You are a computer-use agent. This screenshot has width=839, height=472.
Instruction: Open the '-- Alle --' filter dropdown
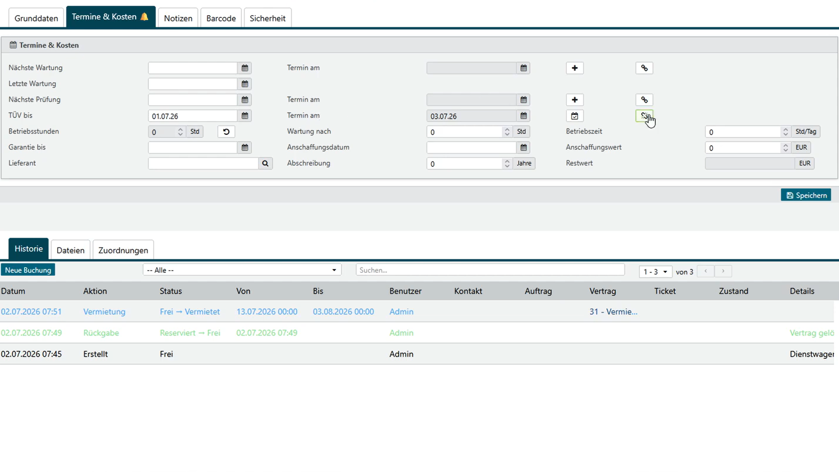click(242, 270)
